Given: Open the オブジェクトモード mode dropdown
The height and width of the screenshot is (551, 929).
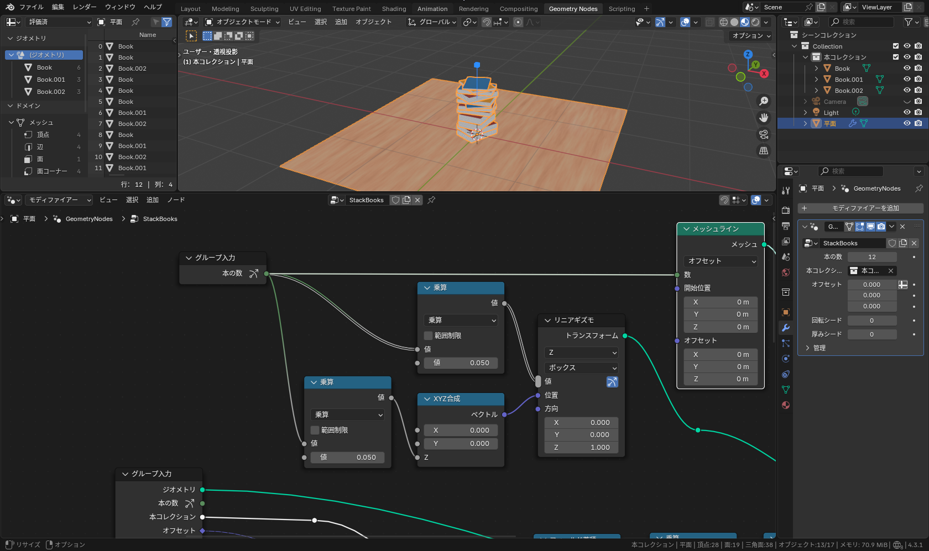Looking at the screenshot, I should point(242,22).
